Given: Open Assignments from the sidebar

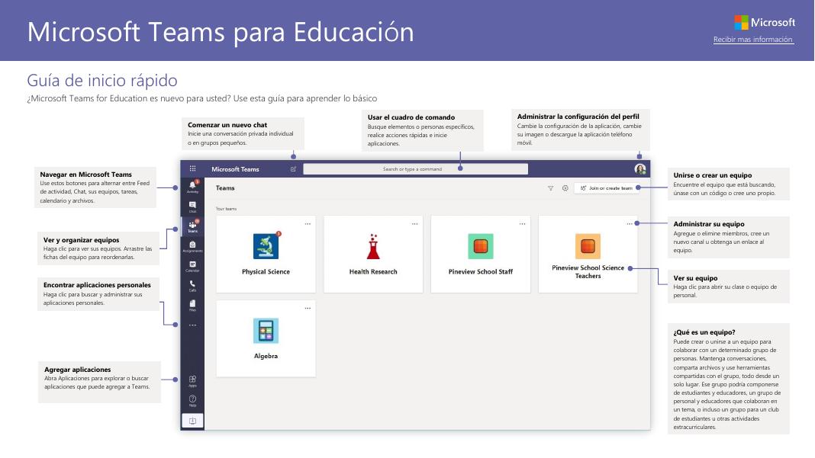Looking at the screenshot, I should 192,246.
